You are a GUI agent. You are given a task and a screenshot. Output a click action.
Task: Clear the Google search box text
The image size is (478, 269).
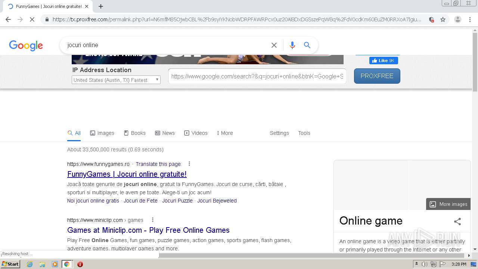pos(274,45)
